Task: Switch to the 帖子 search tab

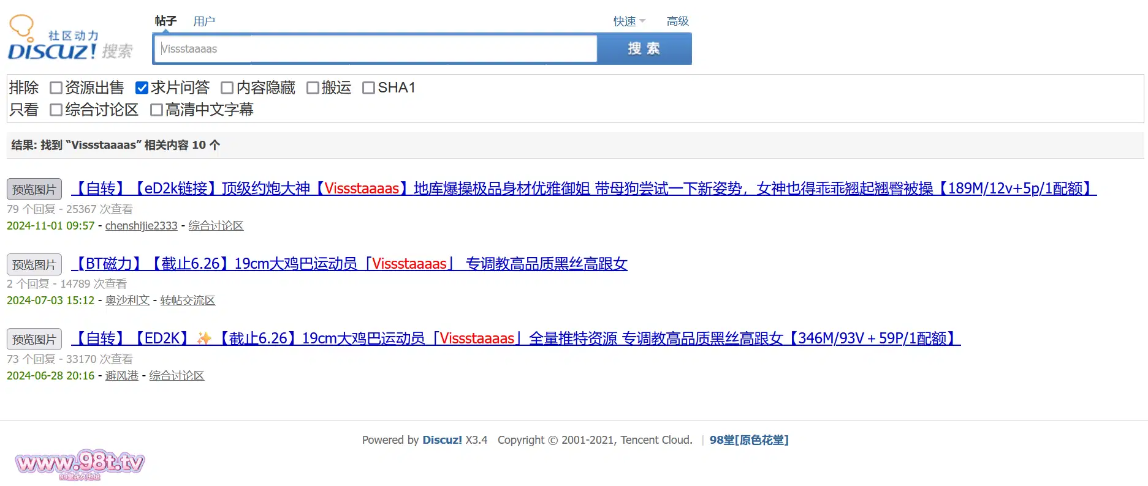Action: pyautogui.click(x=165, y=21)
